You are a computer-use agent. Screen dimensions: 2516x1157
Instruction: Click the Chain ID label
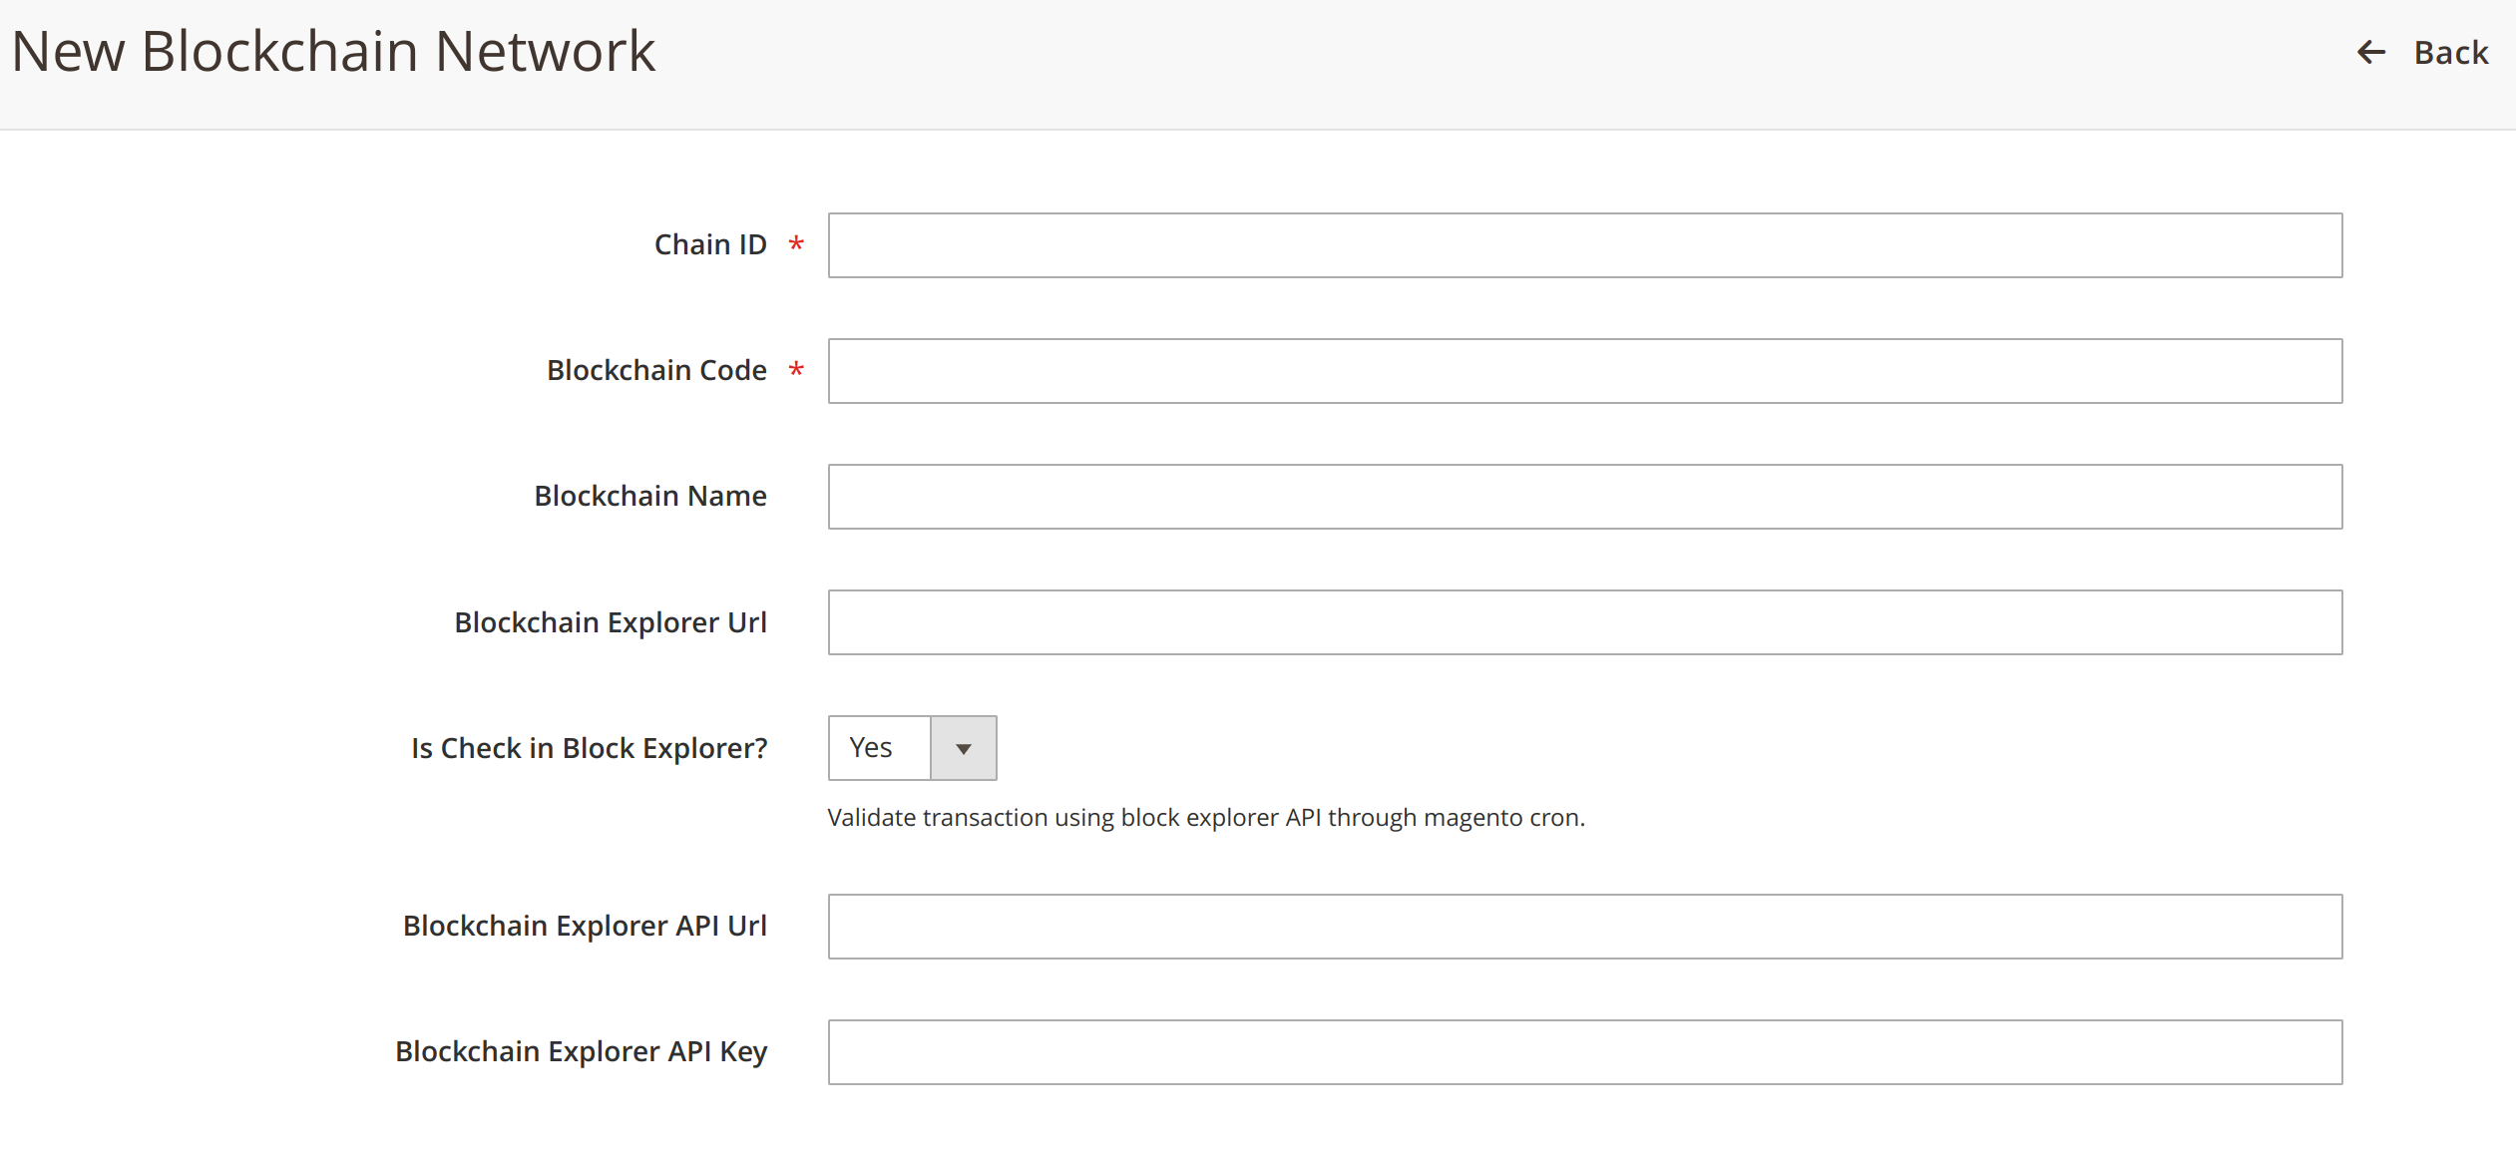(x=709, y=245)
